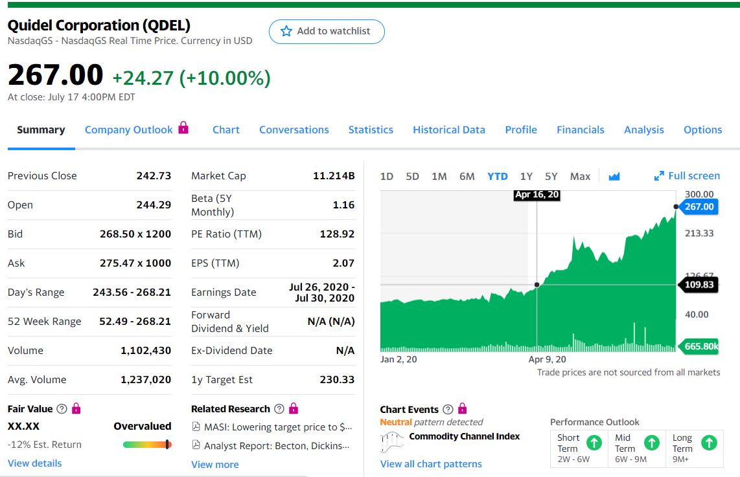740x477 pixels.
Task: Click the Ask value 275.47 x 1000
Action: [135, 263]
